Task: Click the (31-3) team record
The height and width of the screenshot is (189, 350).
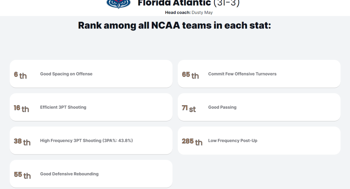Action: coord(227,3)
